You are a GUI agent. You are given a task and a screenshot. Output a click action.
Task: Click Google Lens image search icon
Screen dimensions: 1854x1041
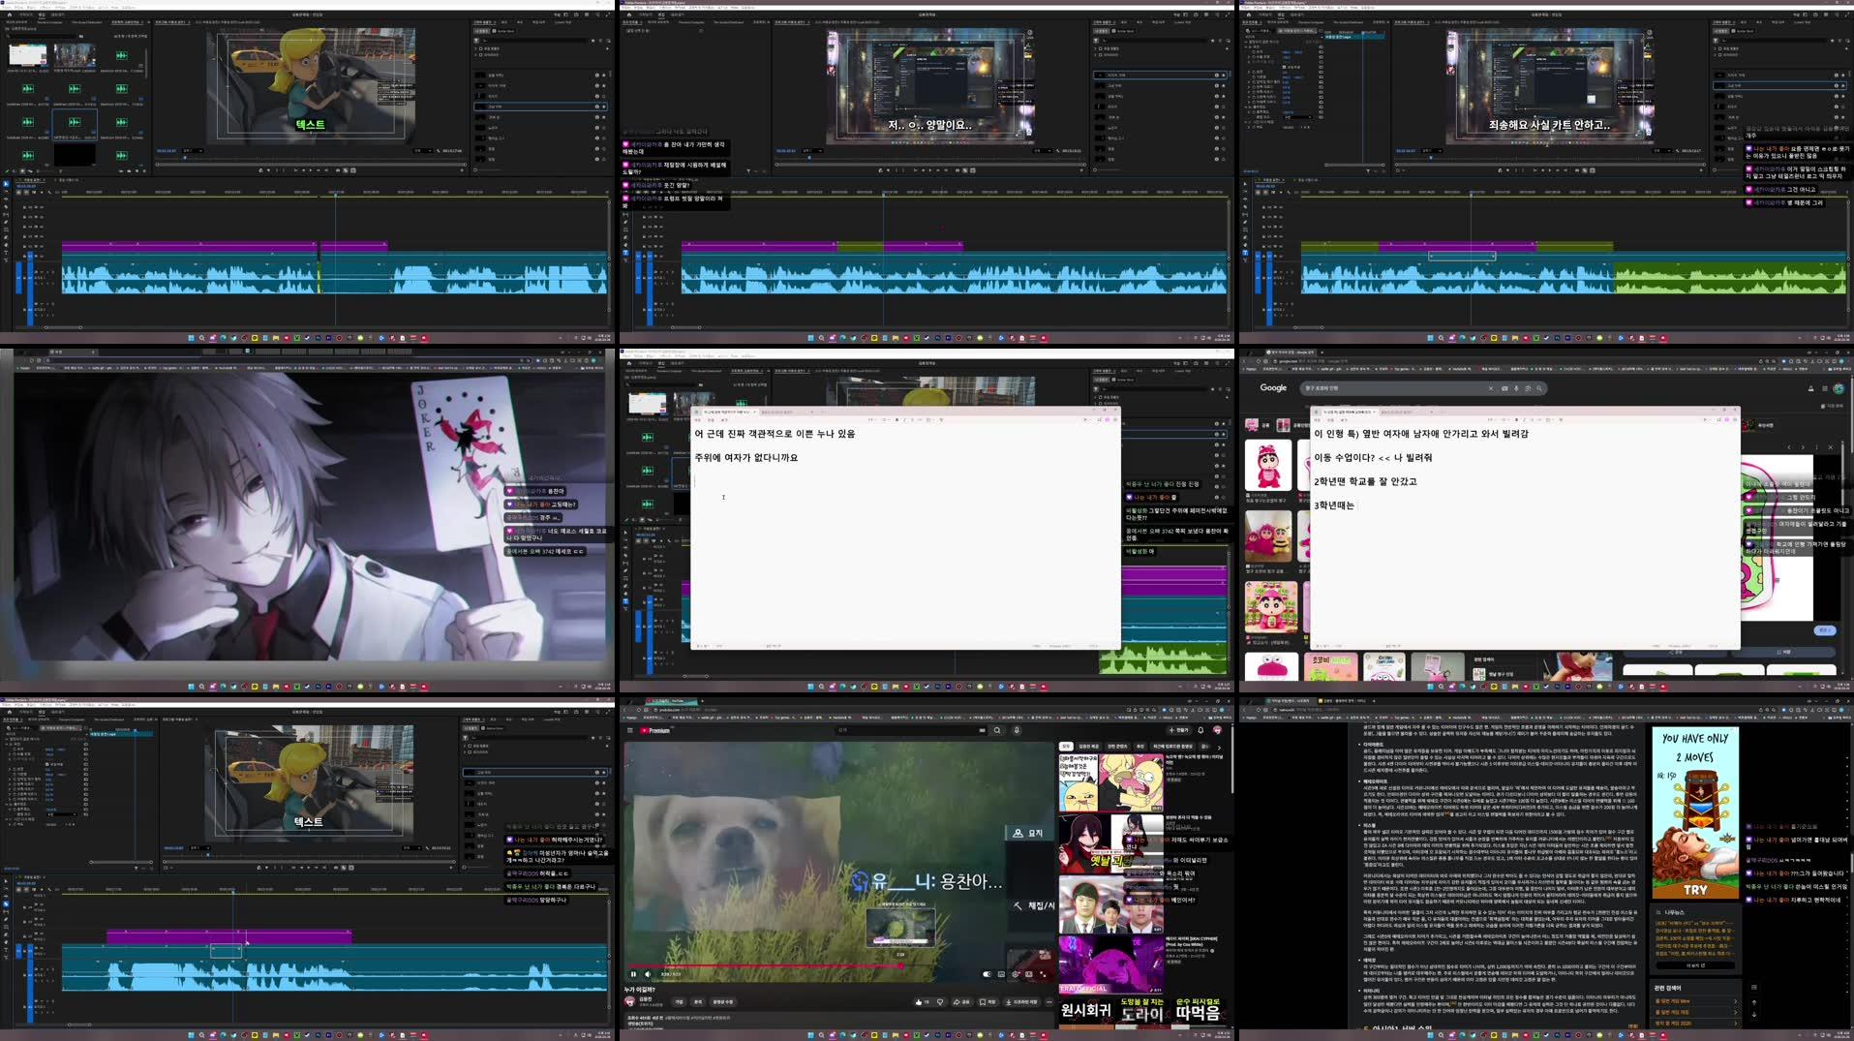tap(1528, 388)
